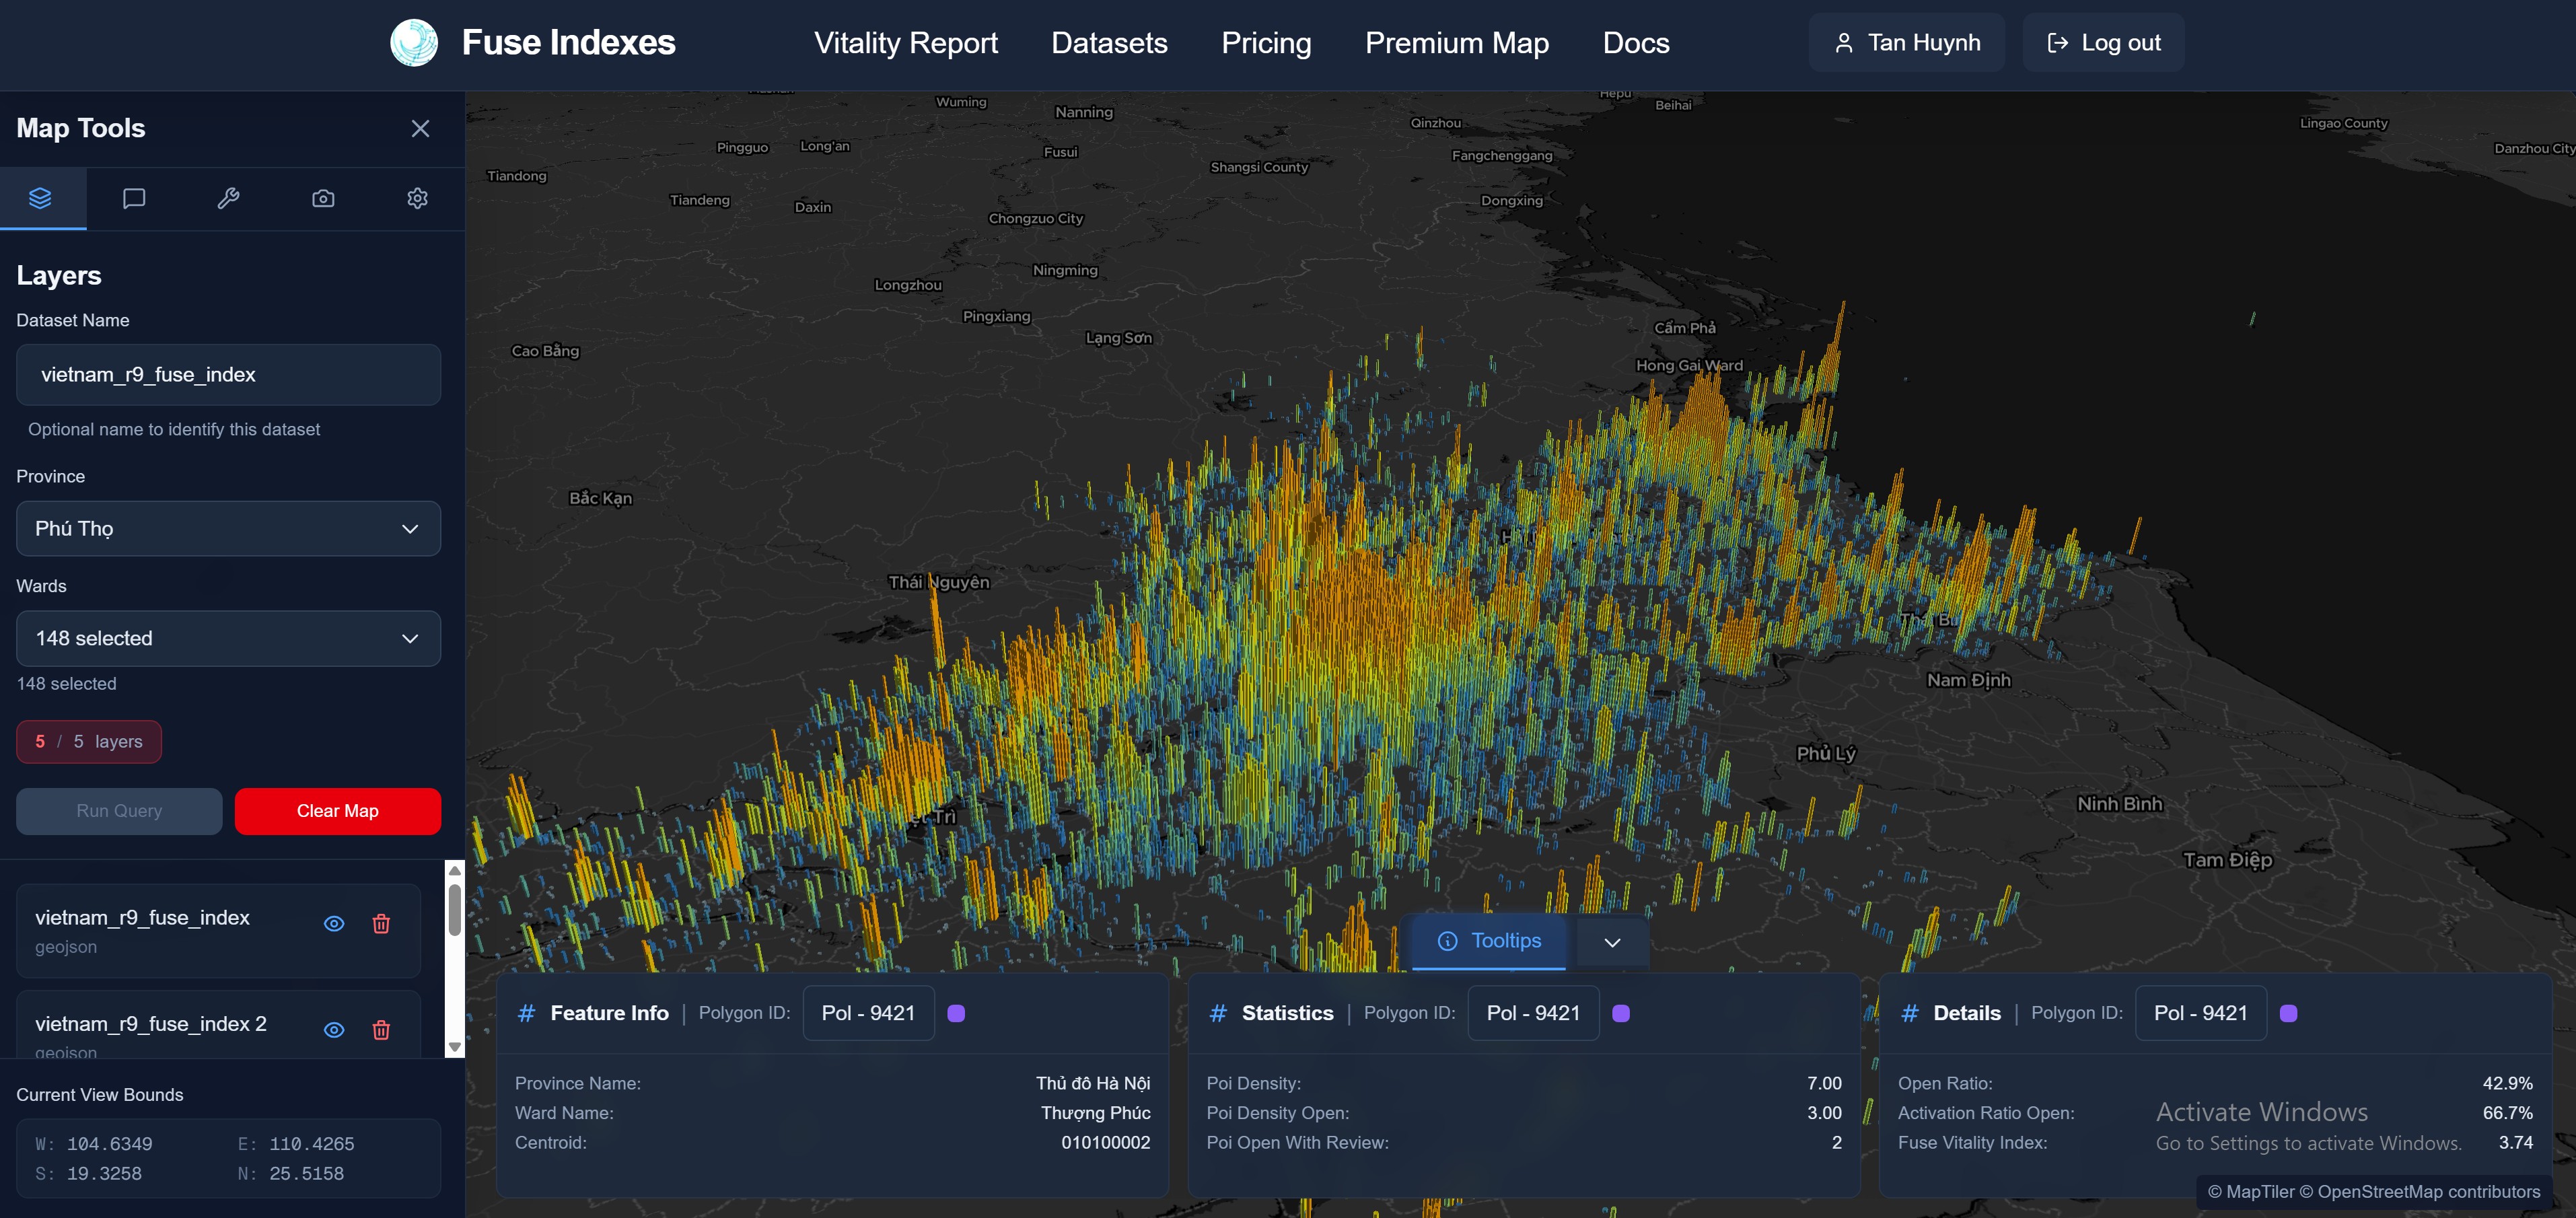Click the user profile icon
The height and width of the screenshot is (1218, 2576).
pyautogui.click(x=1844, y=43)
